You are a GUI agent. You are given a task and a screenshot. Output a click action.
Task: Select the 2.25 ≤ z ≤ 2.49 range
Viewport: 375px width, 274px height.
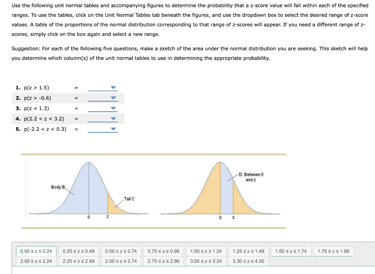tap(78, 261)
